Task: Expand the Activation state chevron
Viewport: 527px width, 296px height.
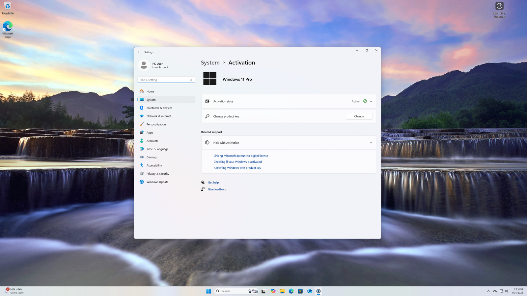Action: [371, 101]
